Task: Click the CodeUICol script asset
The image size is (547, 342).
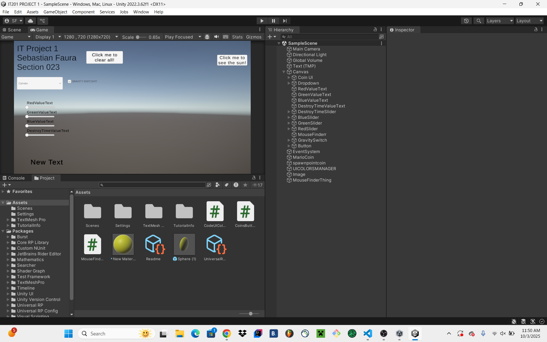Action: point(215,211)
